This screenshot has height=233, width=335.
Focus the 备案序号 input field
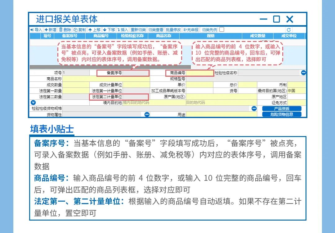point(136,73)
